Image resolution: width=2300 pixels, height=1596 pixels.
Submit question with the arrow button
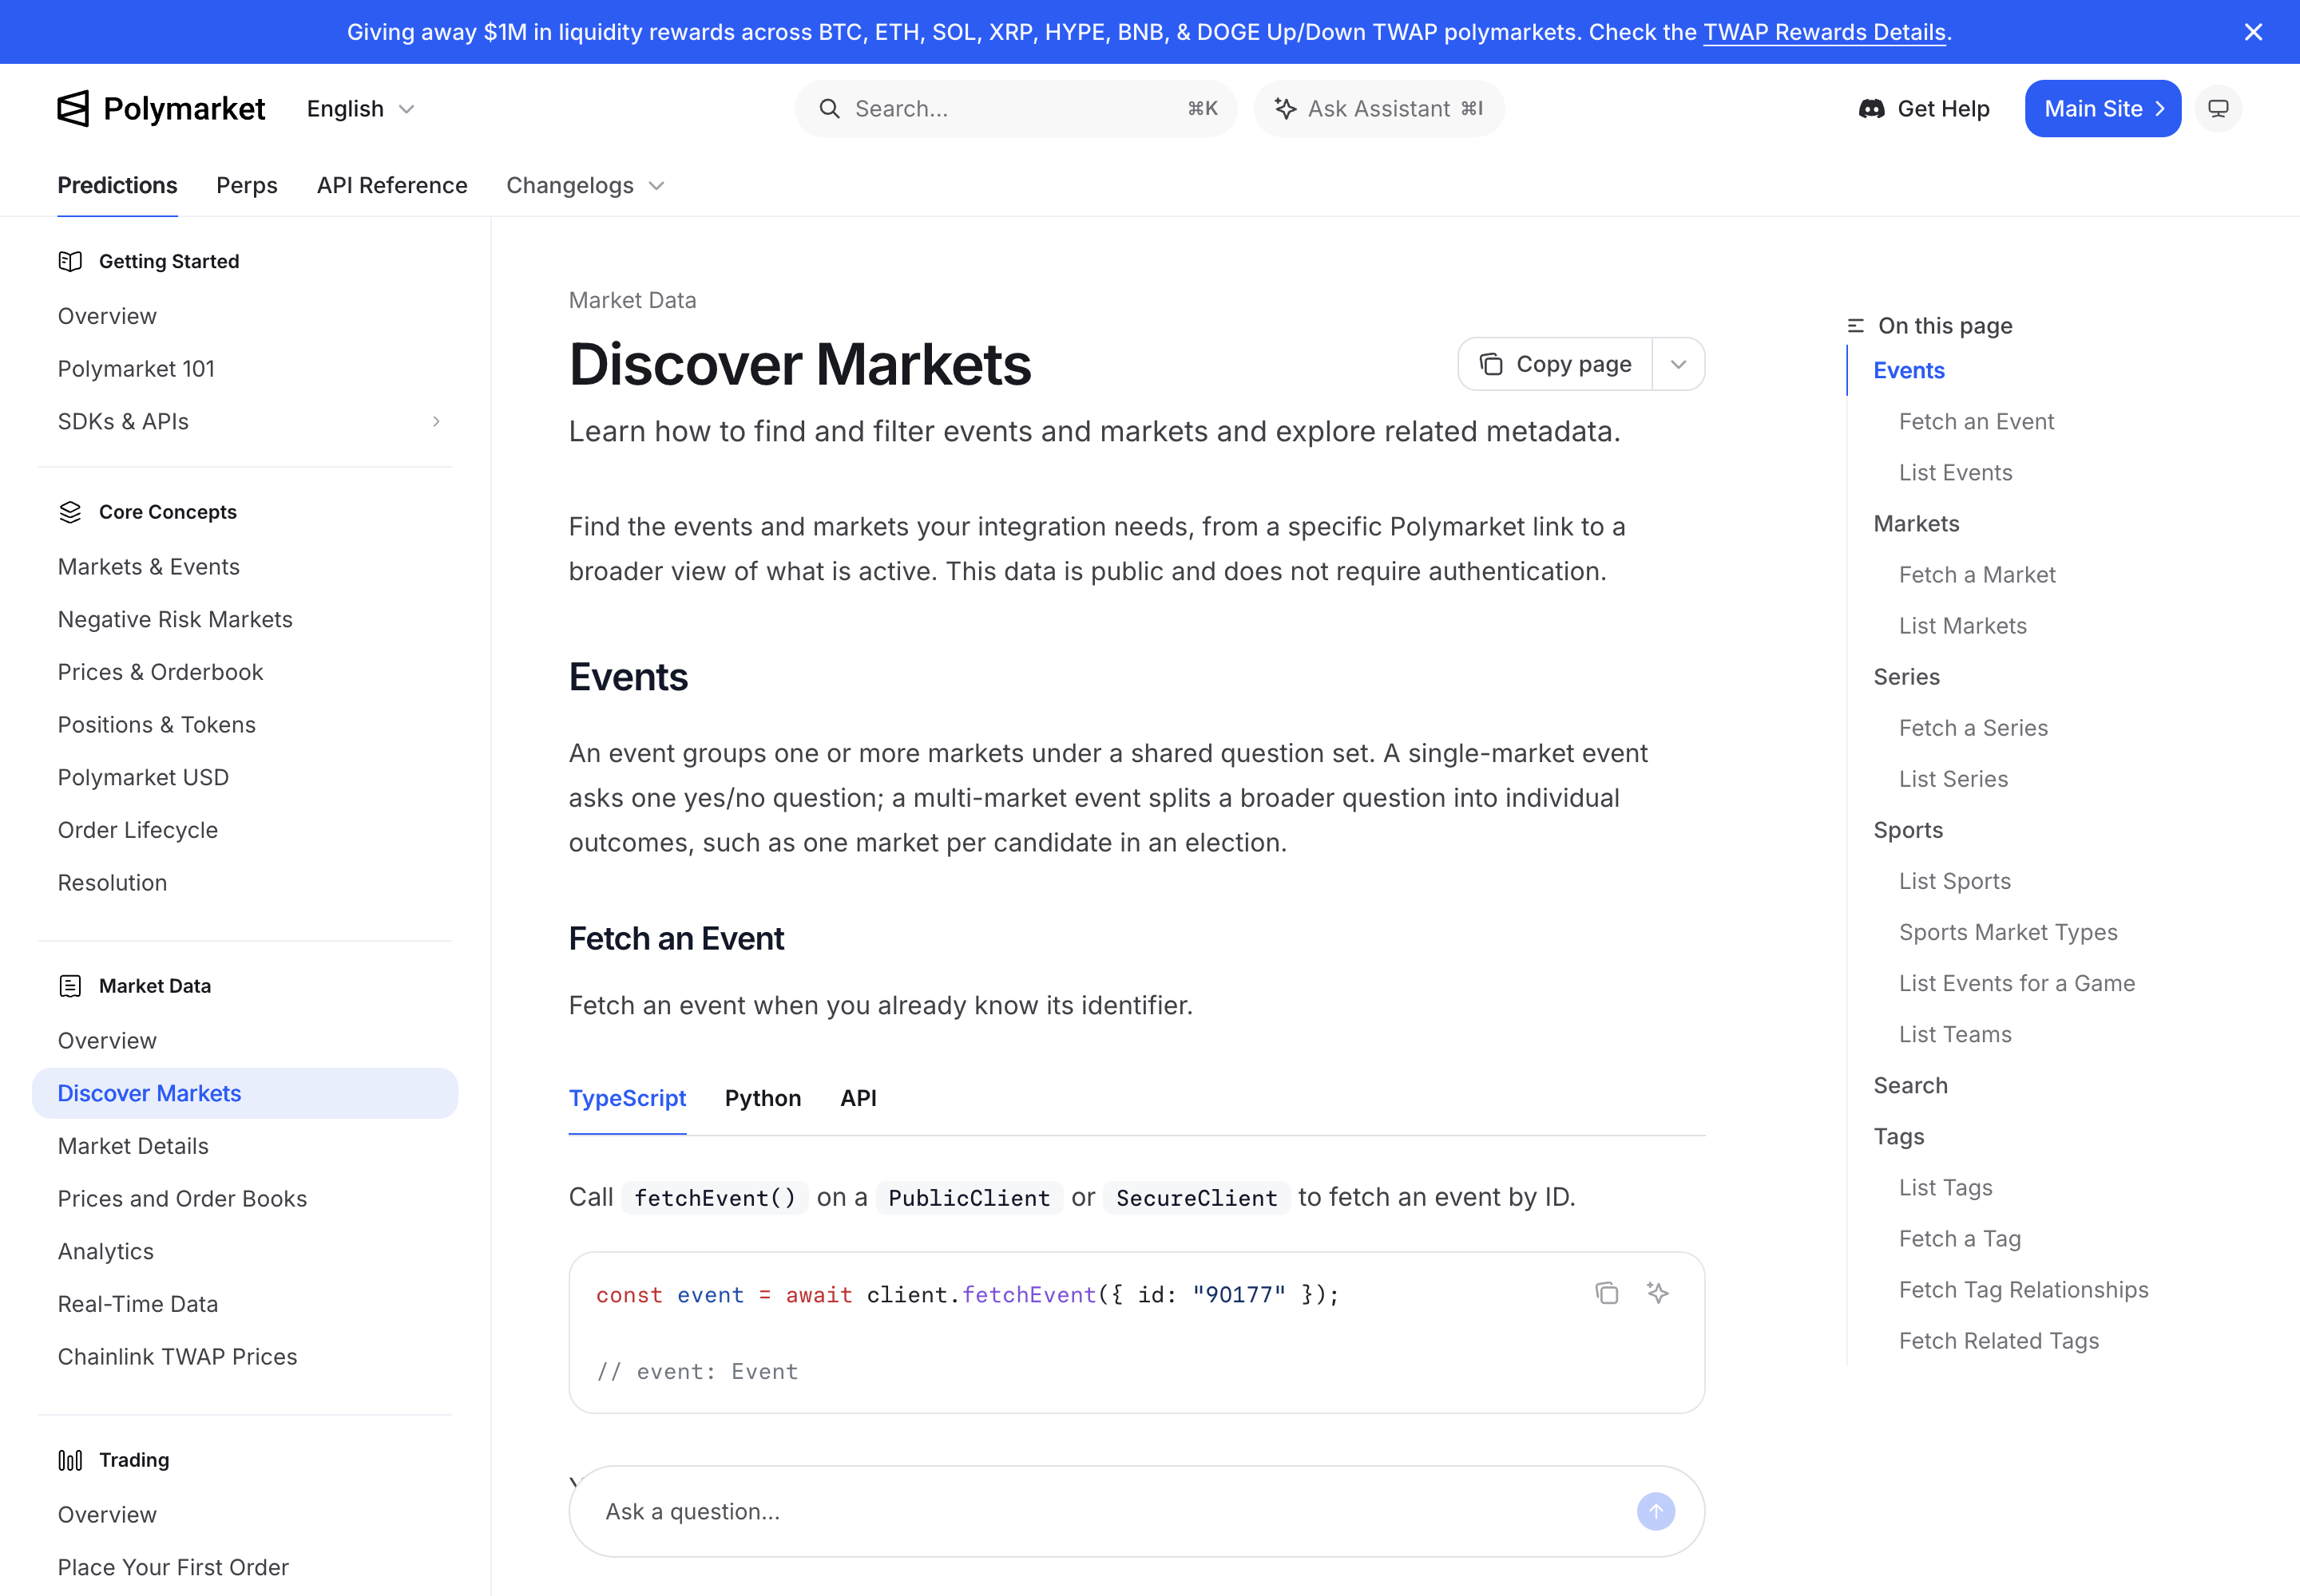(1656, 1511)
